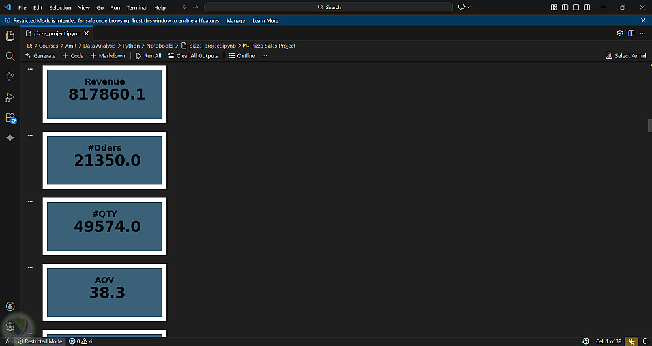Open the Go menu
The width and height of the screenshot is (652, 346).
click(x=100, y=7)
